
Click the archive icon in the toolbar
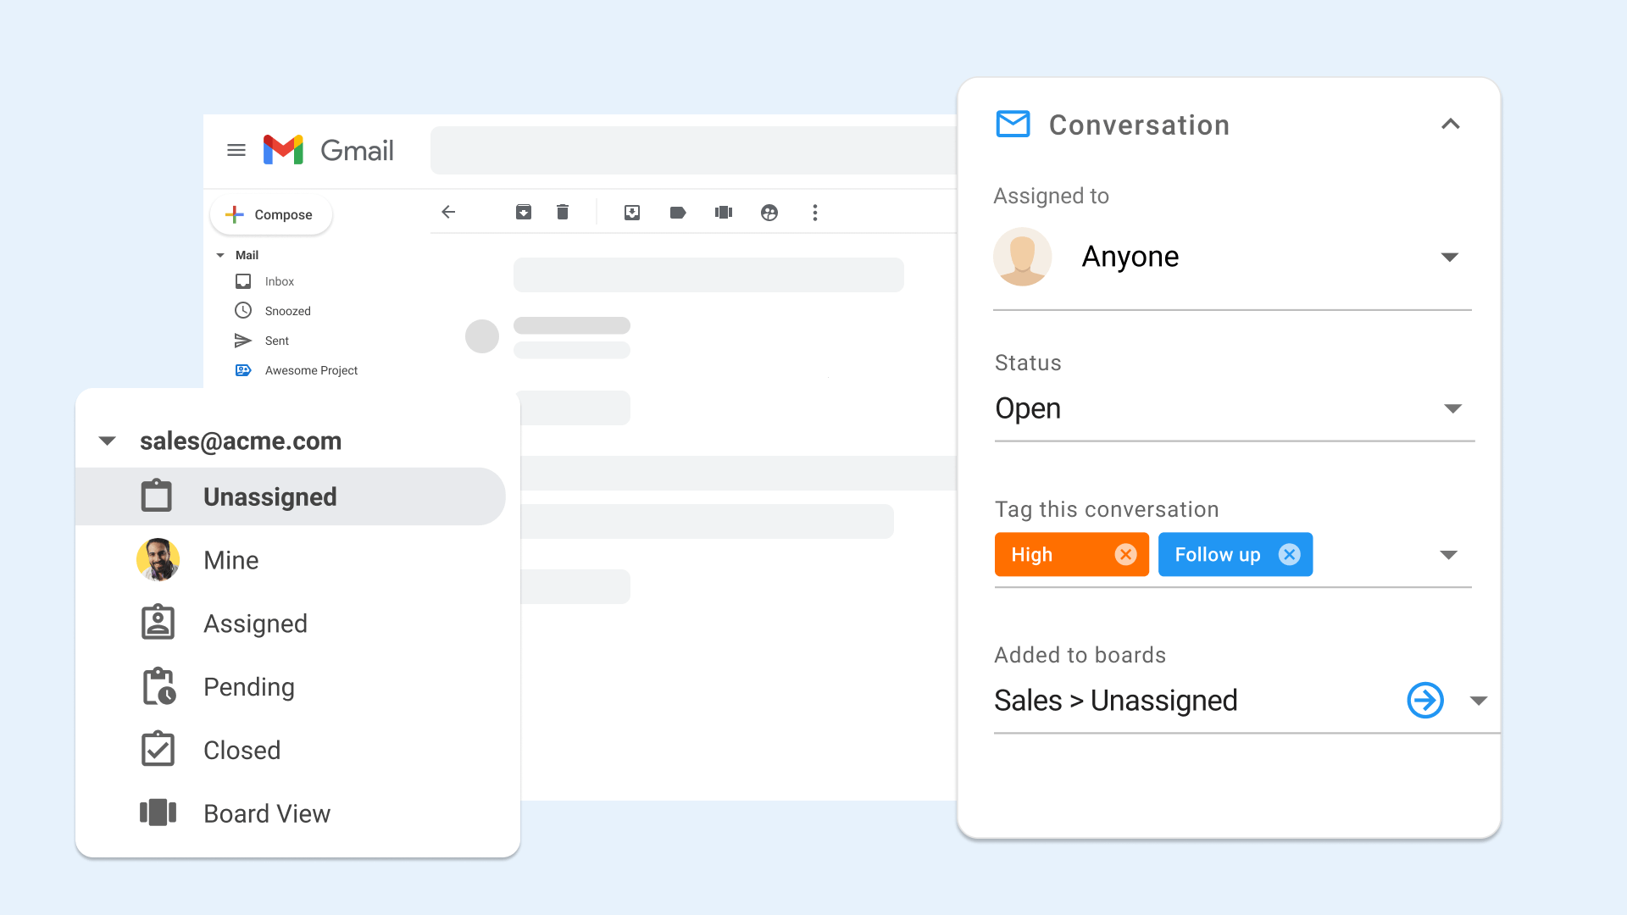(524, 213)
